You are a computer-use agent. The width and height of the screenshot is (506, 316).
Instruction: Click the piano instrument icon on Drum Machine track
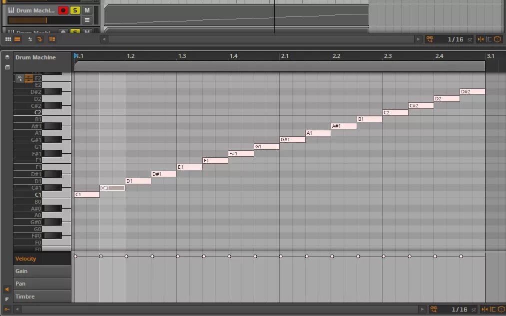11,10
